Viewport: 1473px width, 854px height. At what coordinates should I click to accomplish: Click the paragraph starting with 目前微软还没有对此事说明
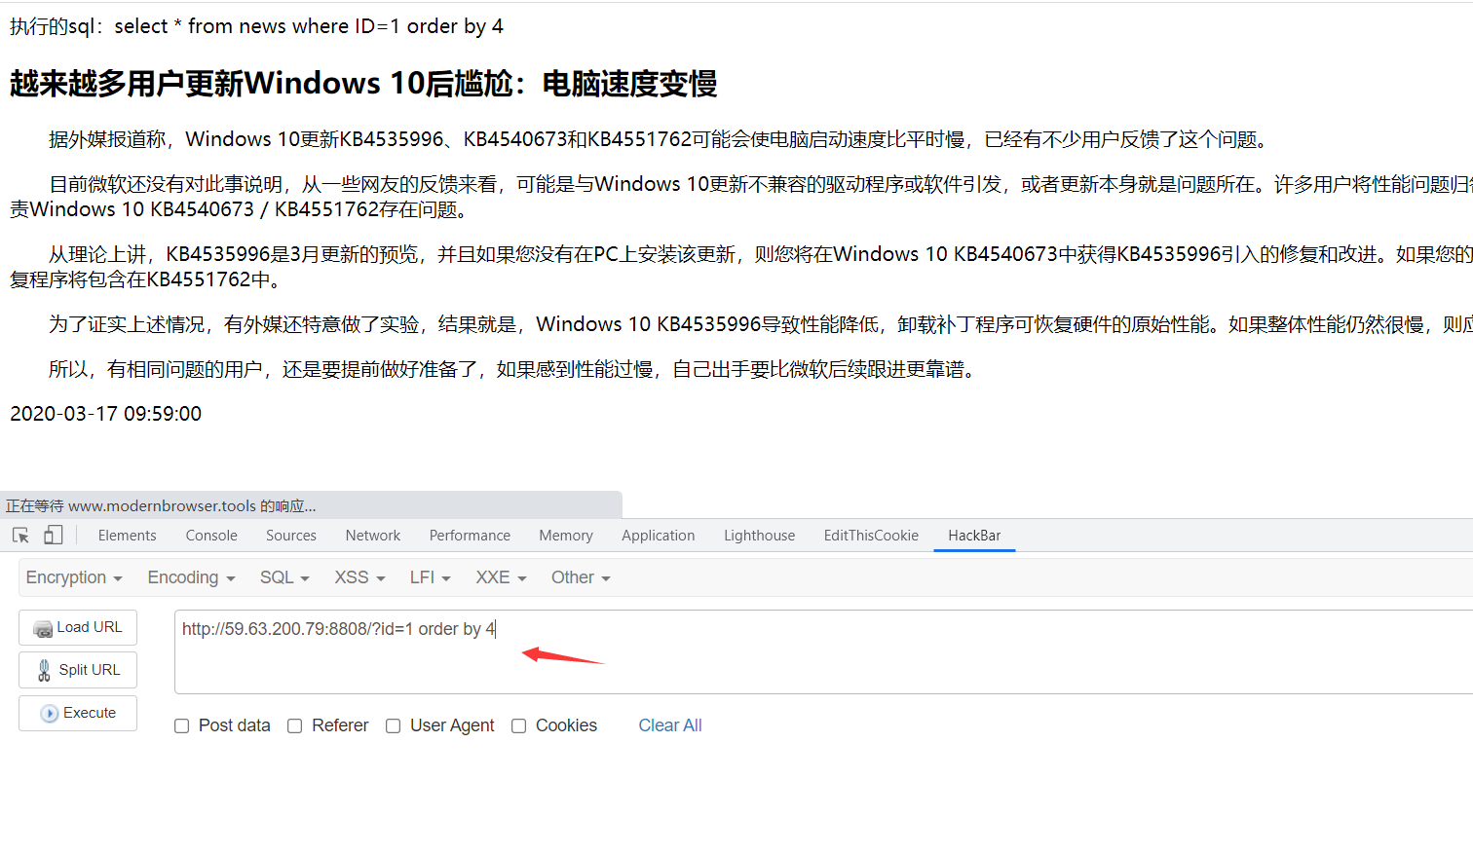pyautogui.click(x=741, y=197)
